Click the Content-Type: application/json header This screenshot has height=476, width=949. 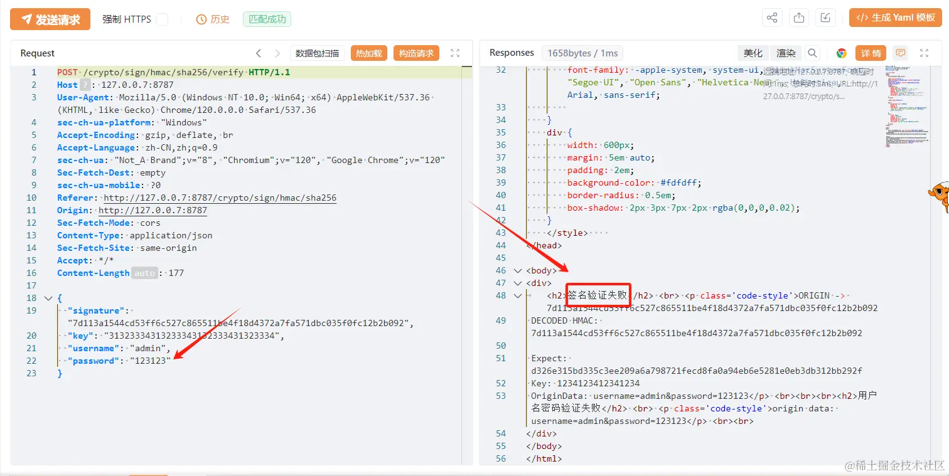(135, 235)
